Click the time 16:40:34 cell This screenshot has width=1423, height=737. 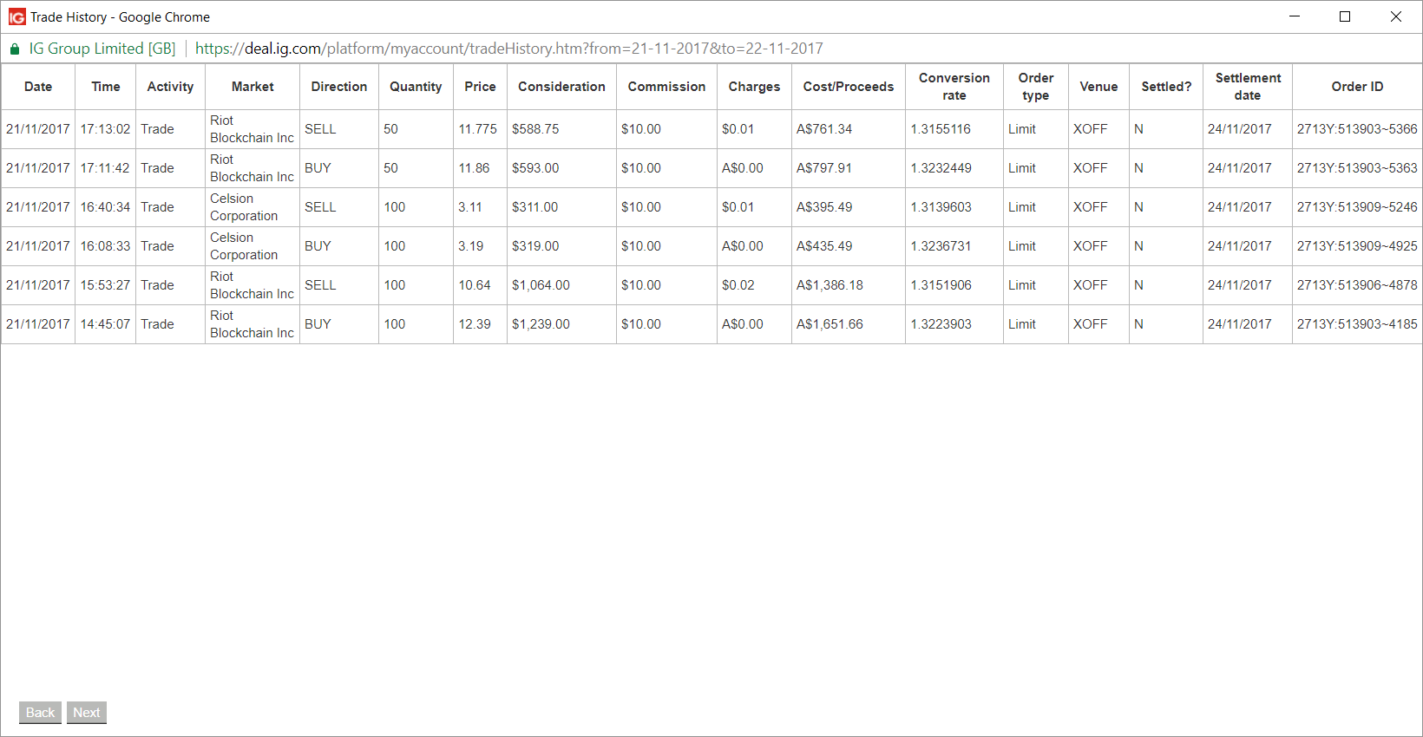(x=105, y=207)
